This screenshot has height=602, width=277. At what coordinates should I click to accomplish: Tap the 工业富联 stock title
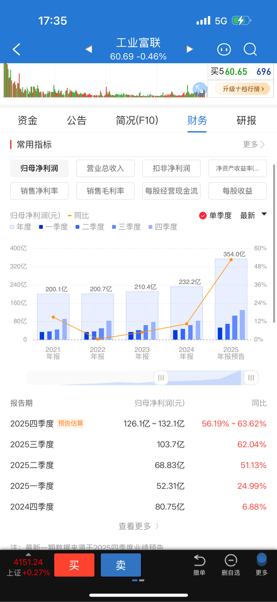(x=138, y=43)
